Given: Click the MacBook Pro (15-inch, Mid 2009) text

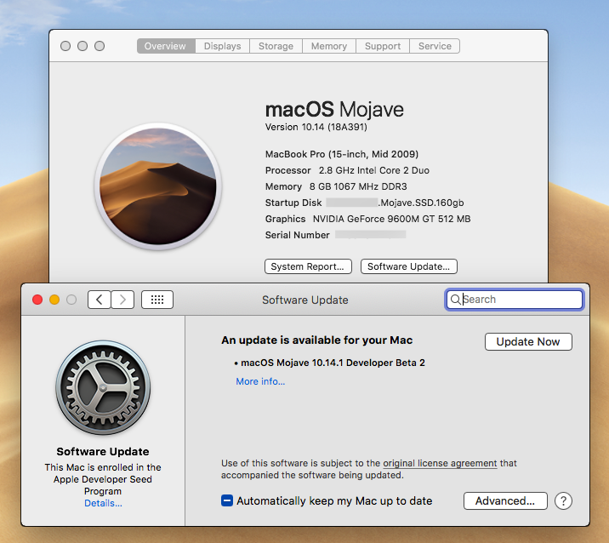Looking at the screenshot, I should (x=342, y=154).
